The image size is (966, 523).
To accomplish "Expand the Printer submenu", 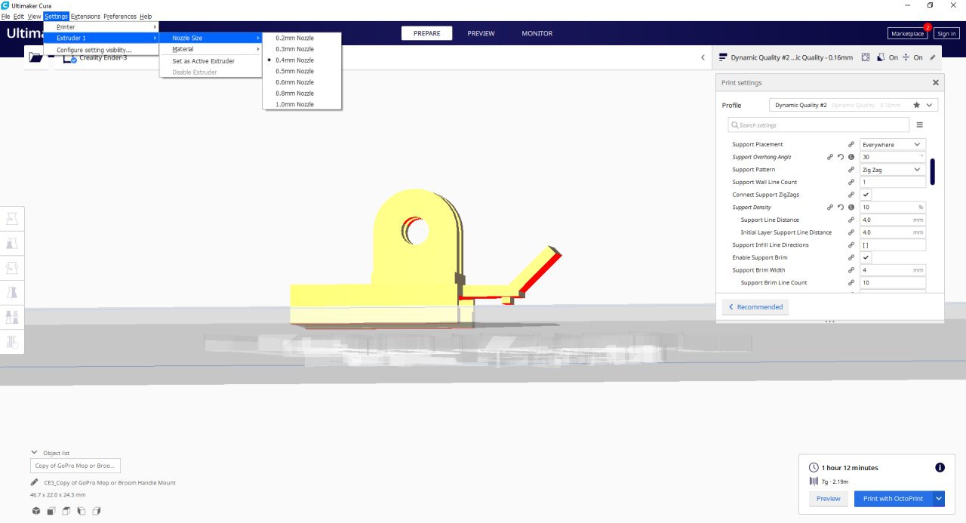I will pyautogui.click(x=101, y=27).
